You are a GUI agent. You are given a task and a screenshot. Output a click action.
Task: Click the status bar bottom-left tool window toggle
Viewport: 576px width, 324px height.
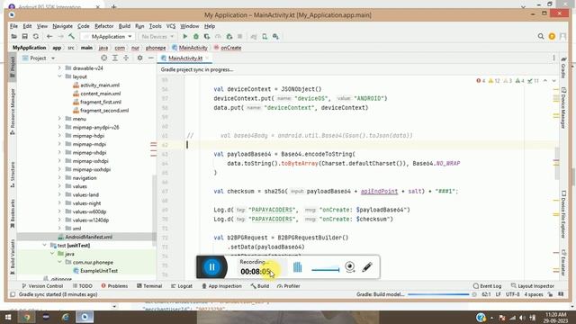pyautogui.click(x=13, y=294)
